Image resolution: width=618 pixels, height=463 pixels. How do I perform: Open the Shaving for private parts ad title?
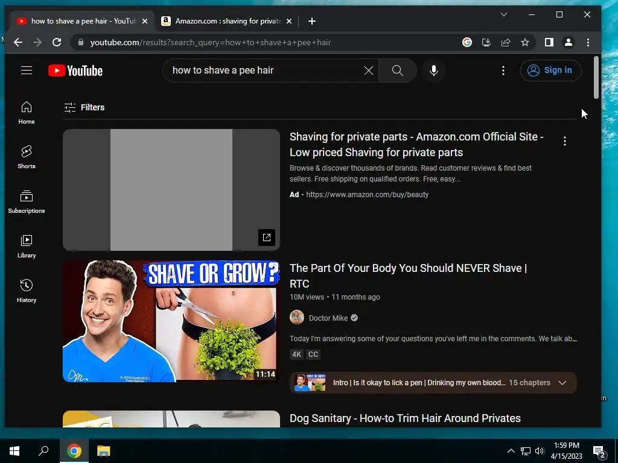pyautogui.click(x=416, y=145)
